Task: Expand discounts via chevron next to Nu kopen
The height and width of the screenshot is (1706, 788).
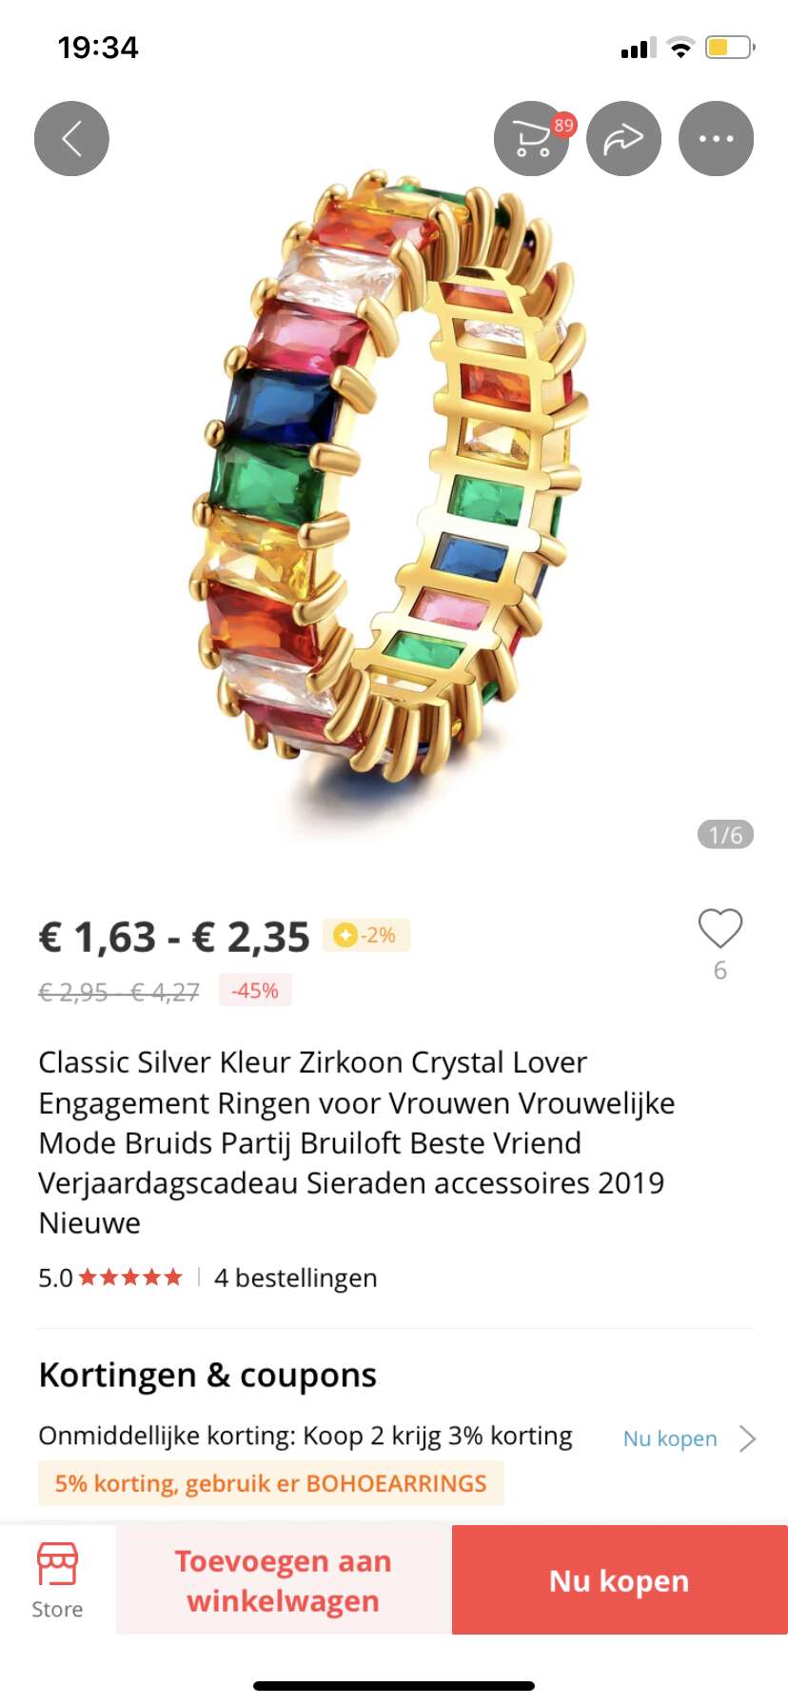Action: [x=747, y=1438]
